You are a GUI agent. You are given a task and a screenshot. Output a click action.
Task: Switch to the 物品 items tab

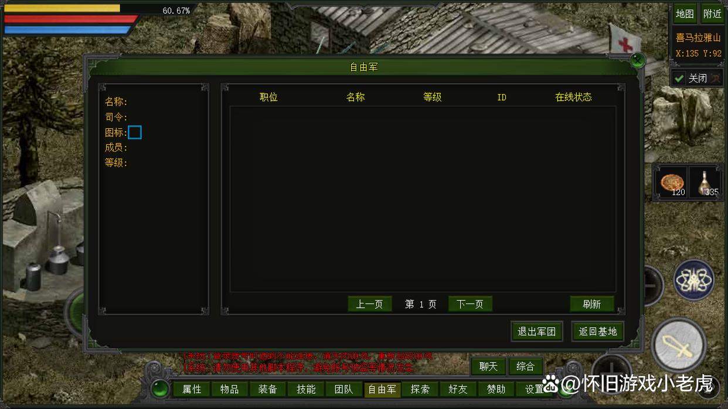[x=229, y=388]
